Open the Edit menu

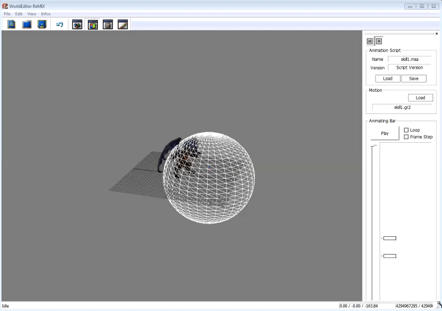[19, 14]
